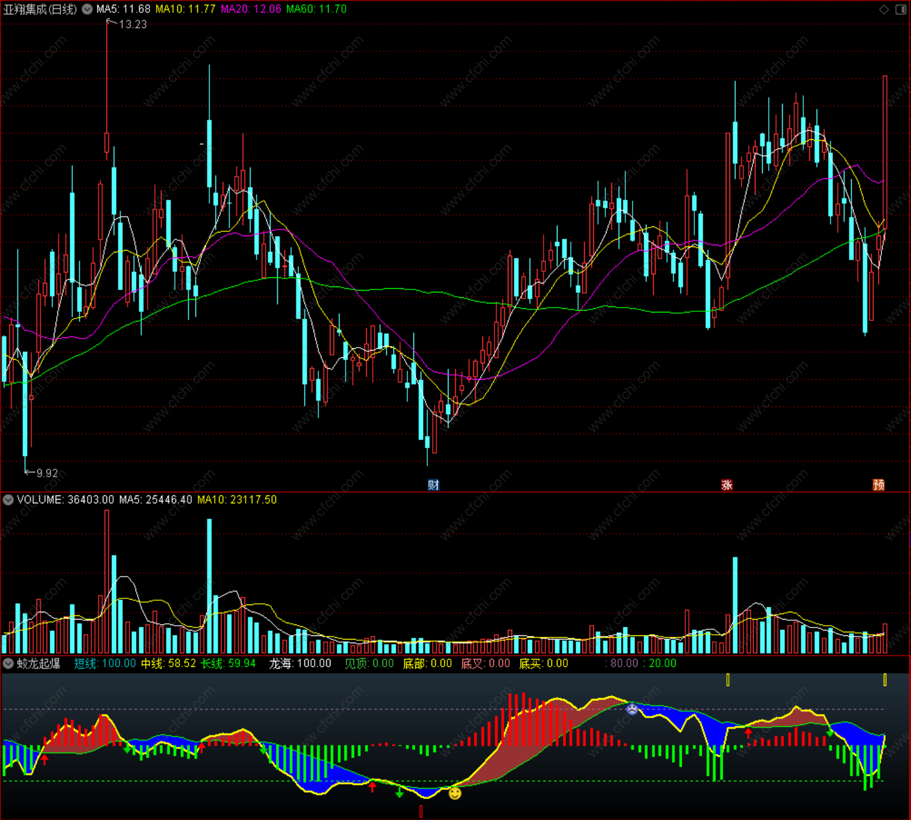Click the green down arrow next to smiley face

point(400,792)
